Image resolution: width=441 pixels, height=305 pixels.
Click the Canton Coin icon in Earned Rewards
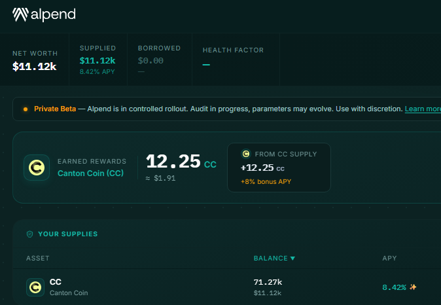click(x=37, y=168)
